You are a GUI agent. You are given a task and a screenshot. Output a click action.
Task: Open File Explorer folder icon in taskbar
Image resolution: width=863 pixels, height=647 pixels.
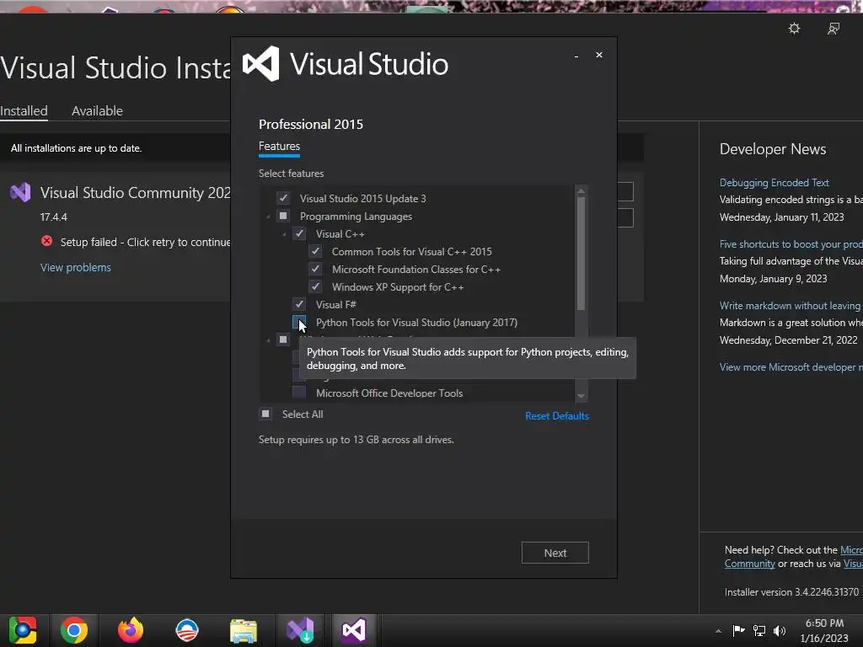244,630
